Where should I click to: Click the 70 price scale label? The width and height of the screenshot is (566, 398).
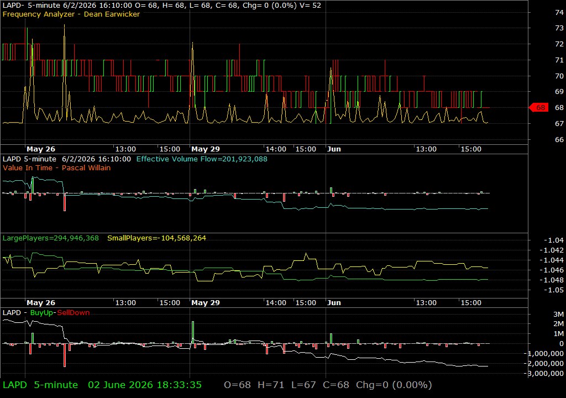[559, 76]
